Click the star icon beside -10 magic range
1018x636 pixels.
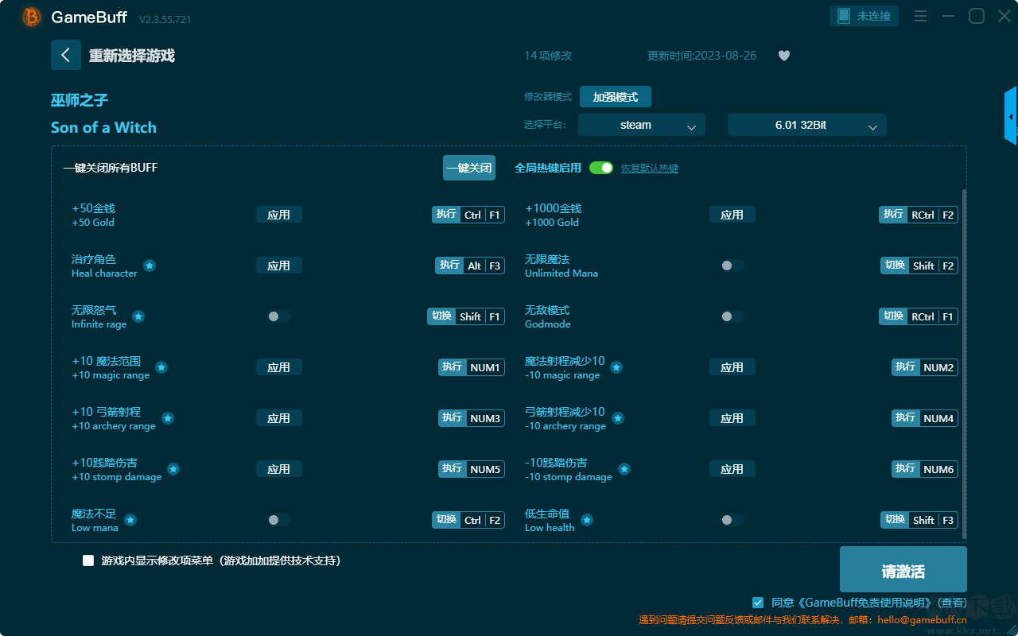(x=616, y=367)
